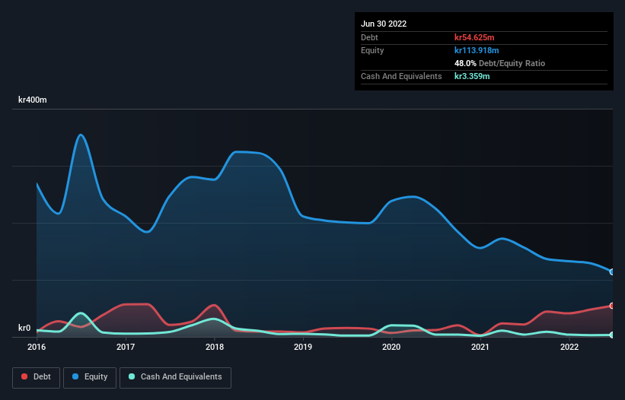625x400 pixels.
Task: Toggle the Debt series legend button
Action: 37,377
